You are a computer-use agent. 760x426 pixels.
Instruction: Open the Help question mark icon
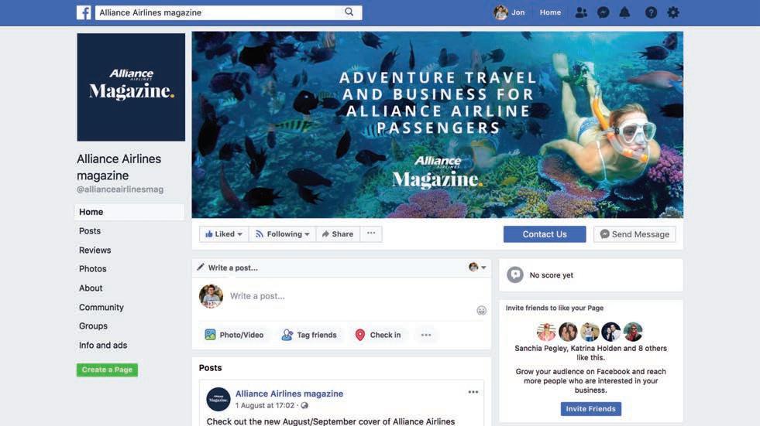coord(651,12)
